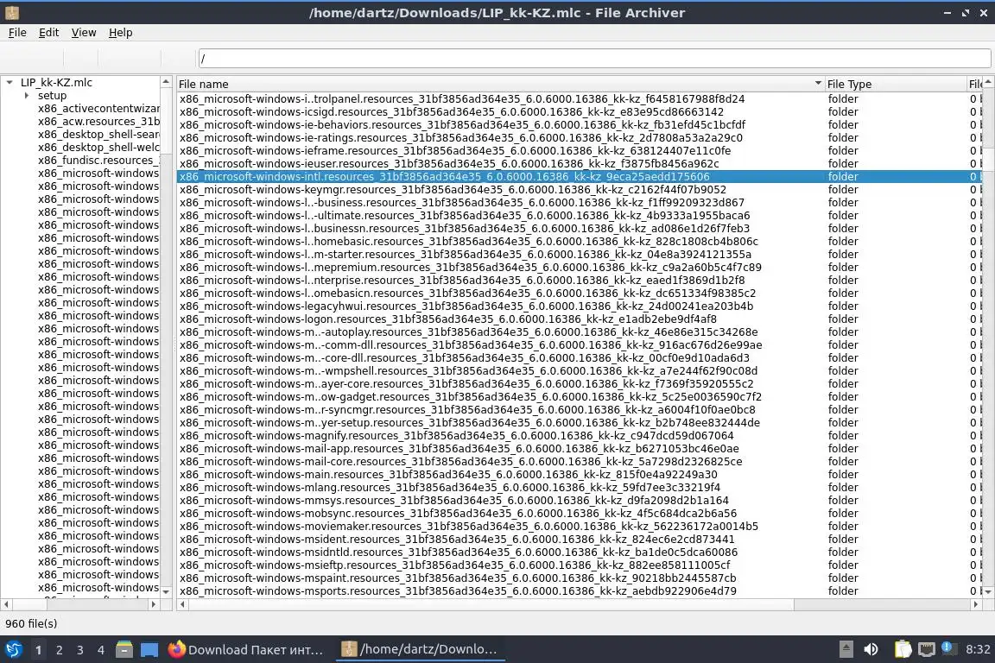Image resolution: width=995 pixels, height=663 pixels.
Task: Select the icsigd.resources folder row
Action: tap(580, 111)
